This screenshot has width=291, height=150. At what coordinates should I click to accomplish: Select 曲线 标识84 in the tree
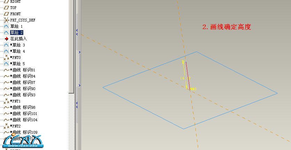click(24, 76)
